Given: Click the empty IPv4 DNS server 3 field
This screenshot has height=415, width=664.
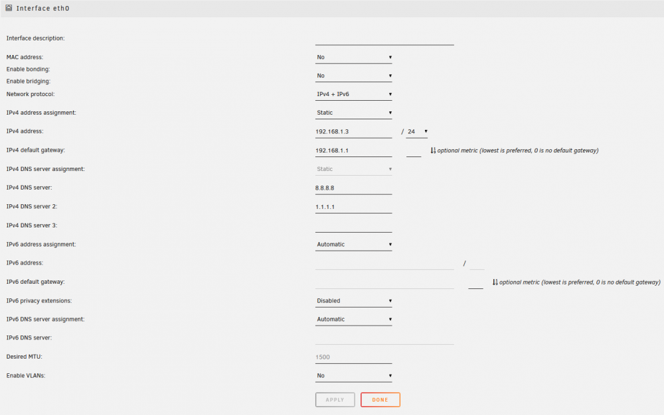Looking at the screenshot, I should 353,226.
